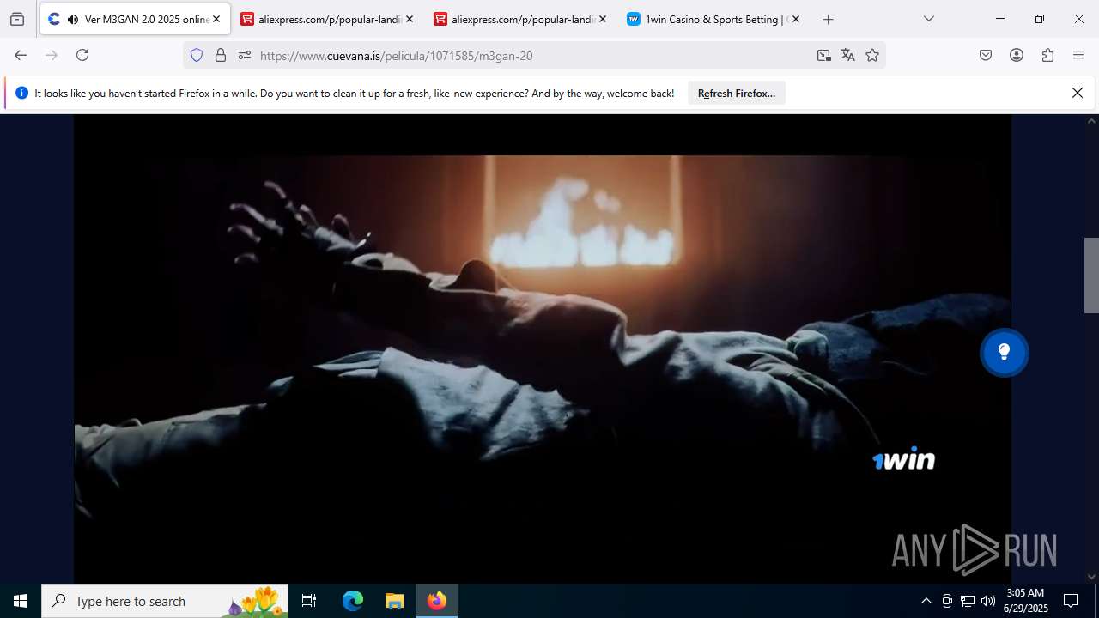Screen dimensions: 1099x618
Task: Open Firefox application hamburger menu
Action: 1078,55
